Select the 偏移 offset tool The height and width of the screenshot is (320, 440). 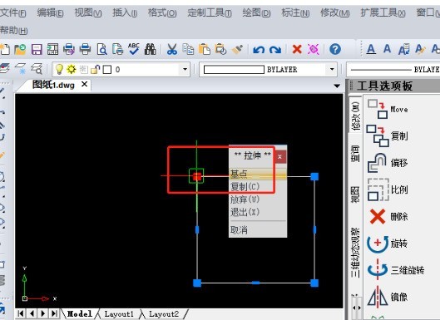[388, 162]
